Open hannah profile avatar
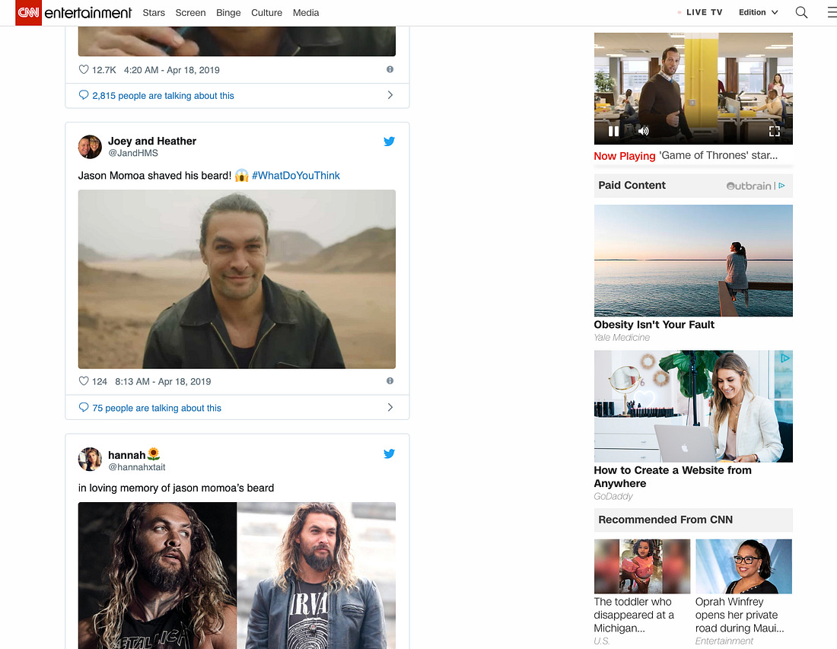This screenshot has height=649, width=837. point(90,459)
